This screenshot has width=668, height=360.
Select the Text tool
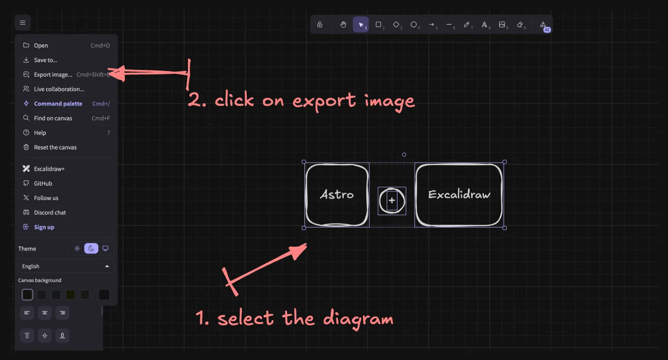(485, 24)
